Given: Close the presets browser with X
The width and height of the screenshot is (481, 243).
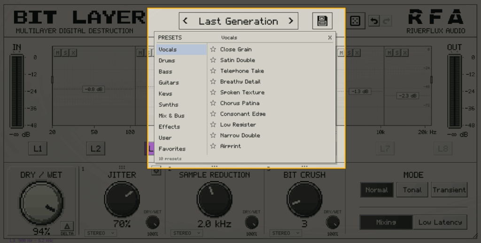Looking at the screenshot, I should [330, 37].
